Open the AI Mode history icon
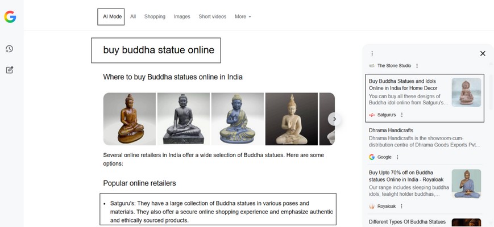 pyautogui.click(x=9, y=49)
